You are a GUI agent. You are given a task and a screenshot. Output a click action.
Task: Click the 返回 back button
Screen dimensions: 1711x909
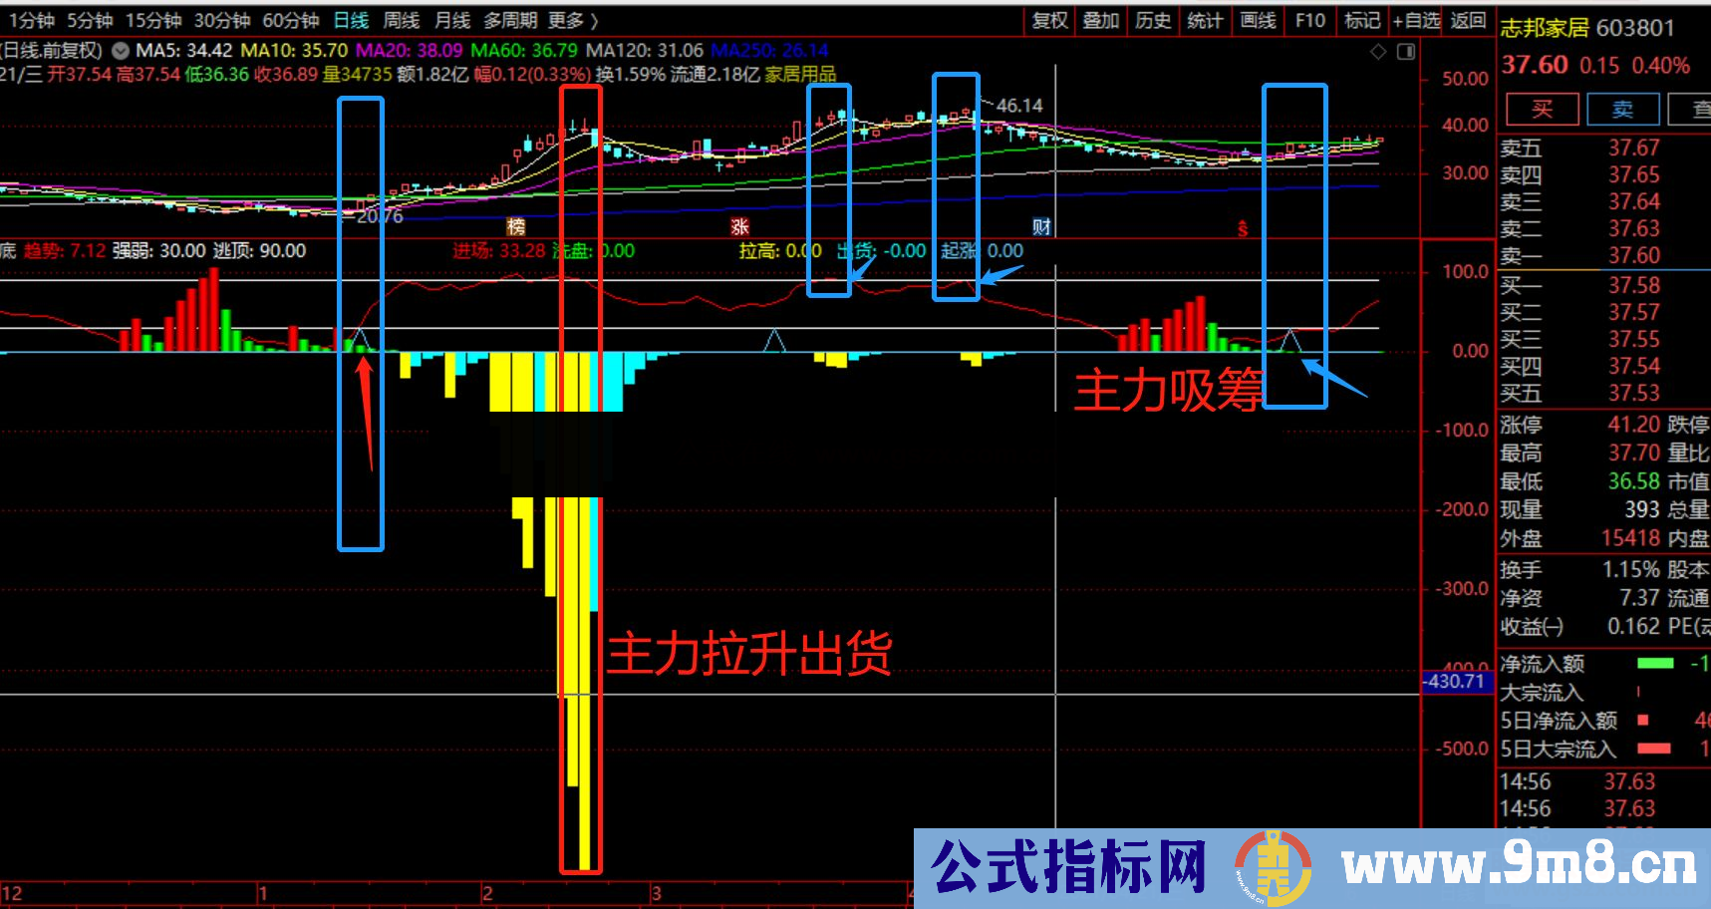click(x=1468, y=20)
